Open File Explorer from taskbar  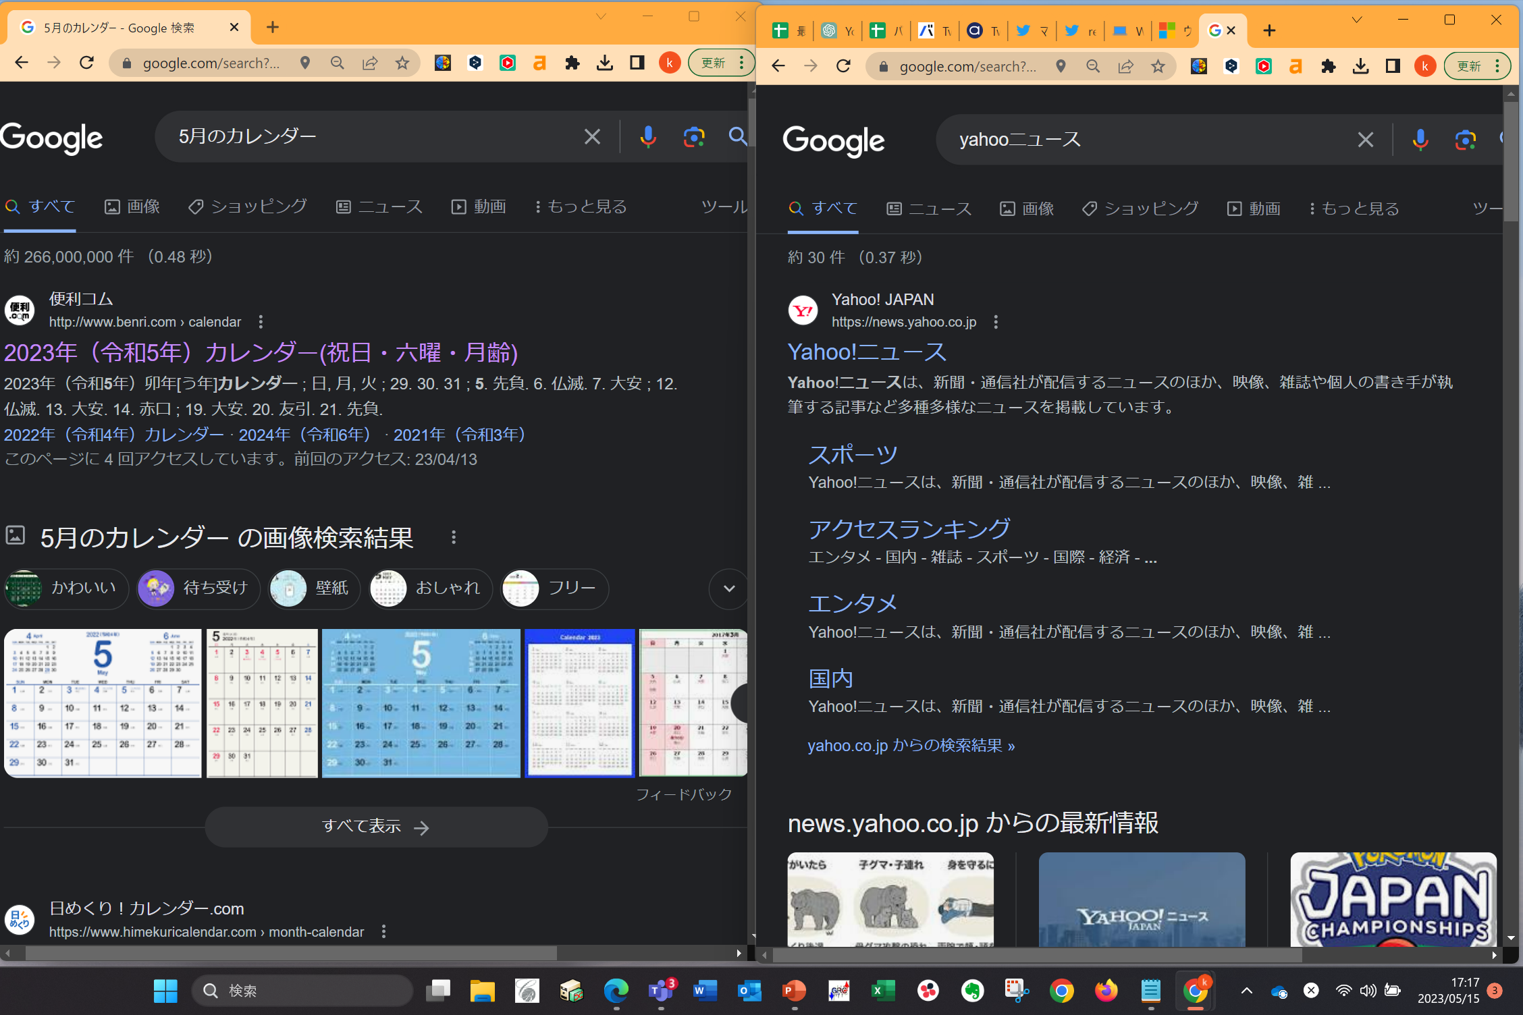point(482,990)
